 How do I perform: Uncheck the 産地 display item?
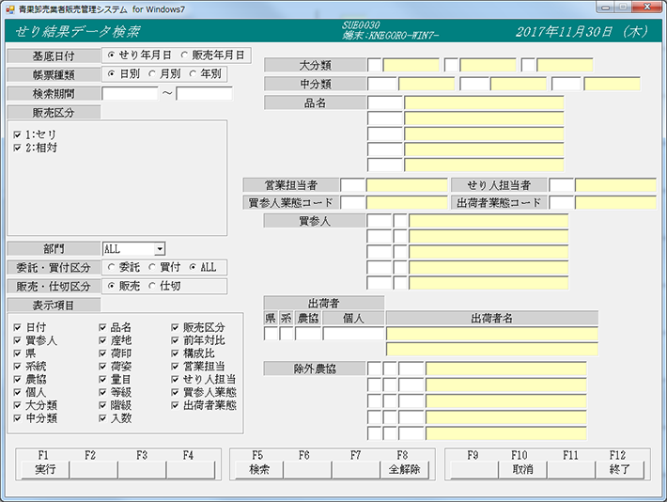pos(102,339)
